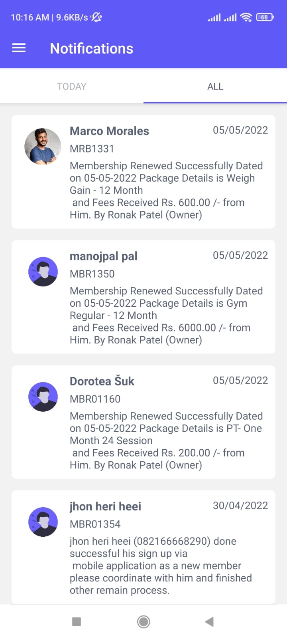Viewport: 287px width, 639px height.
Task: Tap battery indicator in status bar
Action: point(265,17)
